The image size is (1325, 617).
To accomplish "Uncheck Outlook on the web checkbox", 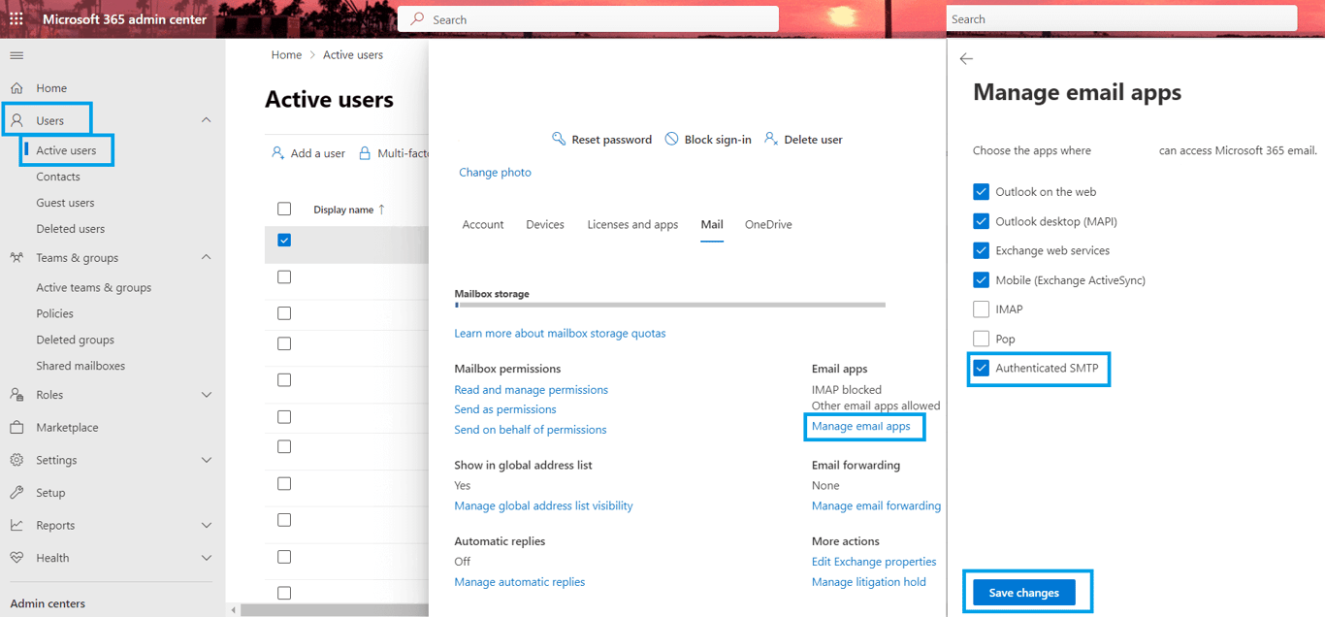I will [981, 191].
